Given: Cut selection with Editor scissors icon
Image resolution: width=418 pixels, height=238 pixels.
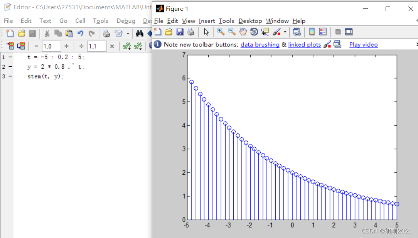Looking at the screenshot, I should tap(47, 33).
